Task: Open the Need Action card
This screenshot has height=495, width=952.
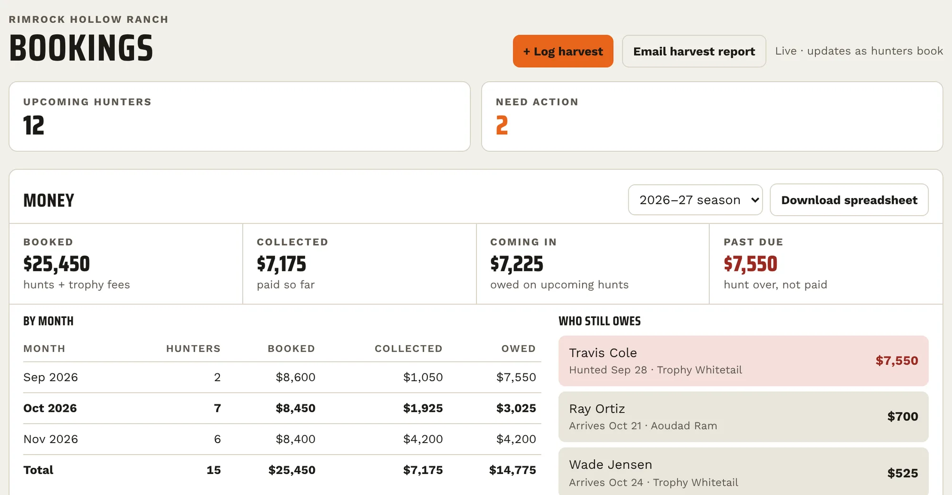Action: click(x=712, y=117)
